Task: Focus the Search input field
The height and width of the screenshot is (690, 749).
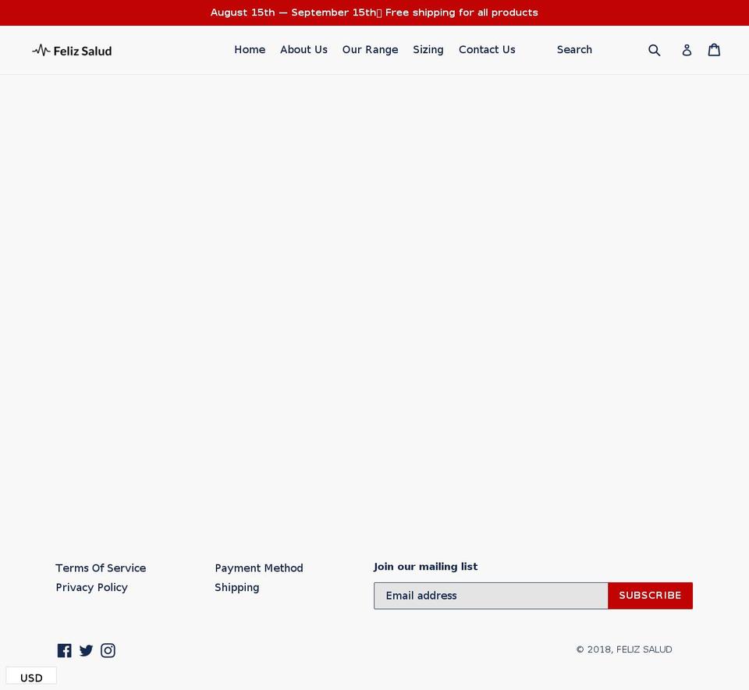Action: coord(597,50)
